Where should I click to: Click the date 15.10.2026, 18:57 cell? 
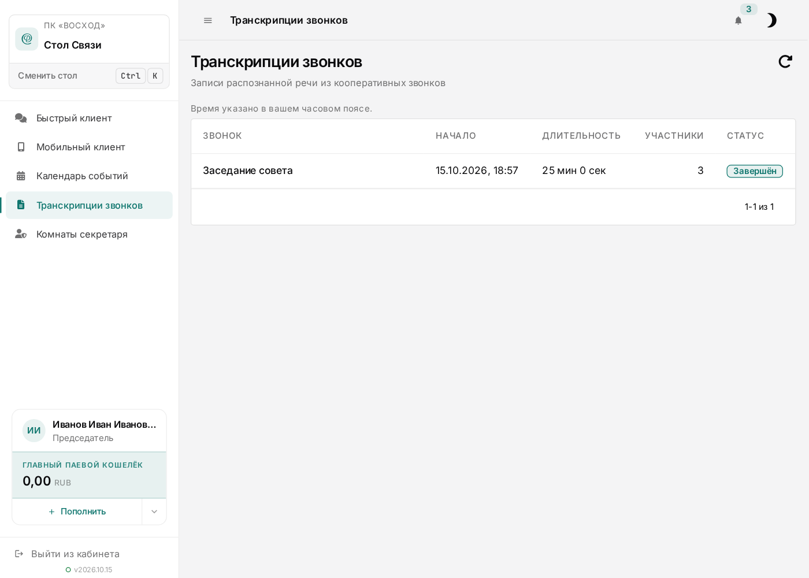click(x=477, y=171)
